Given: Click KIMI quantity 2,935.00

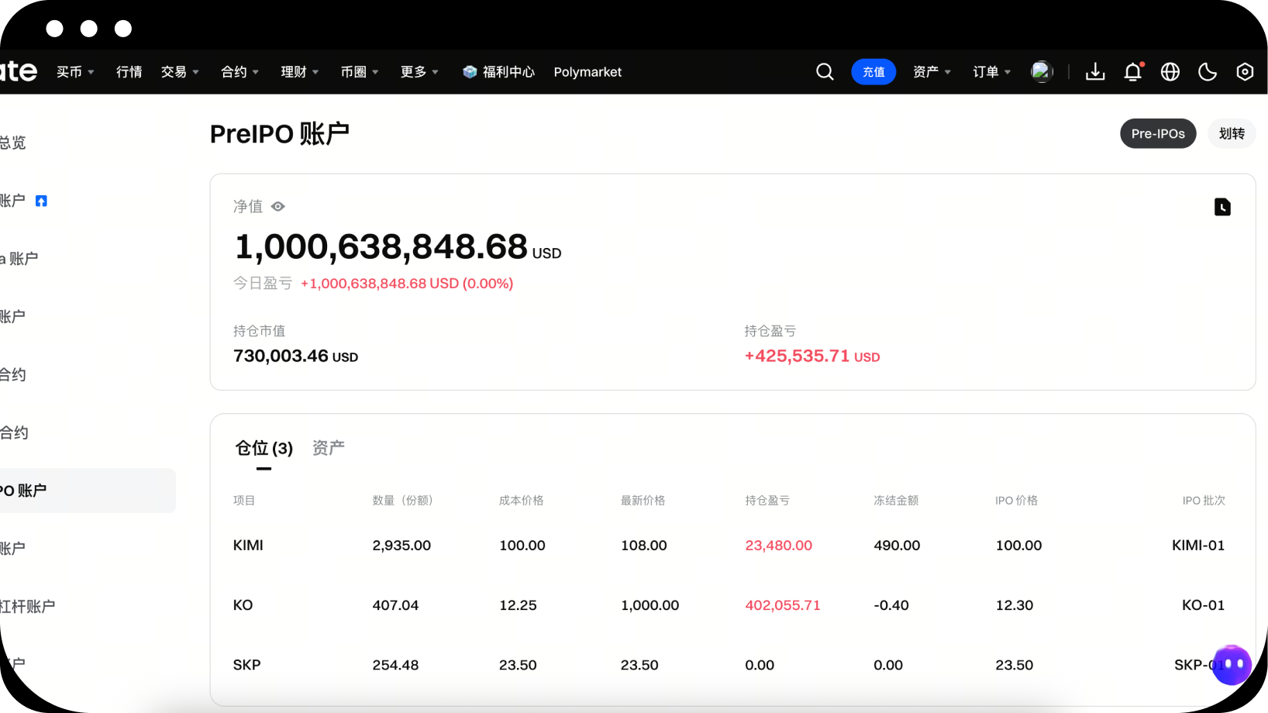Looking at the screenshot, I should [x=401, y=546].
